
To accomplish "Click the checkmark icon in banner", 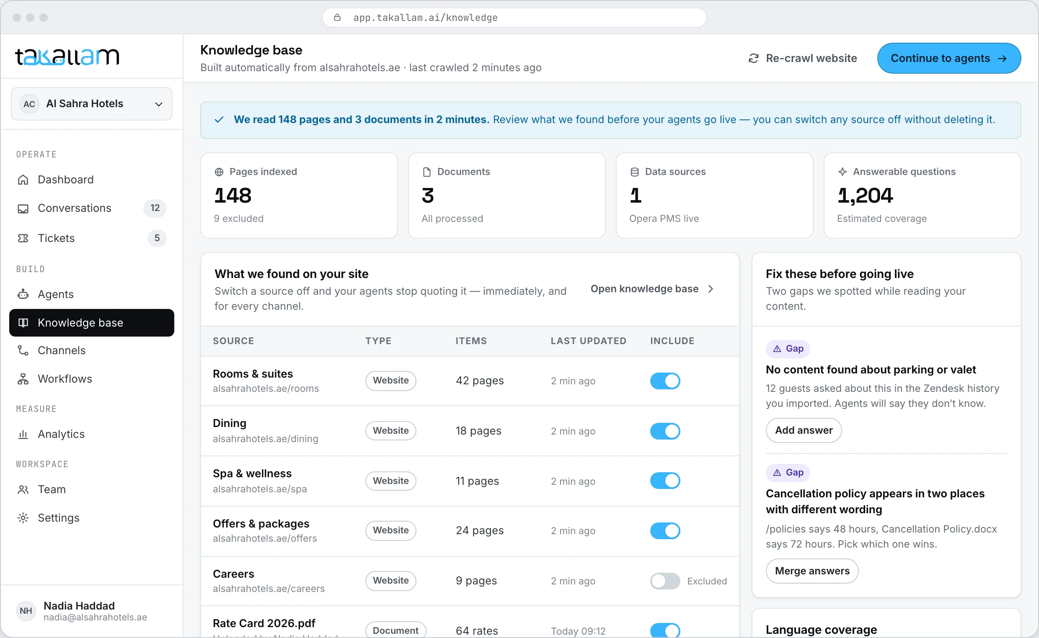I will (219, 120).
